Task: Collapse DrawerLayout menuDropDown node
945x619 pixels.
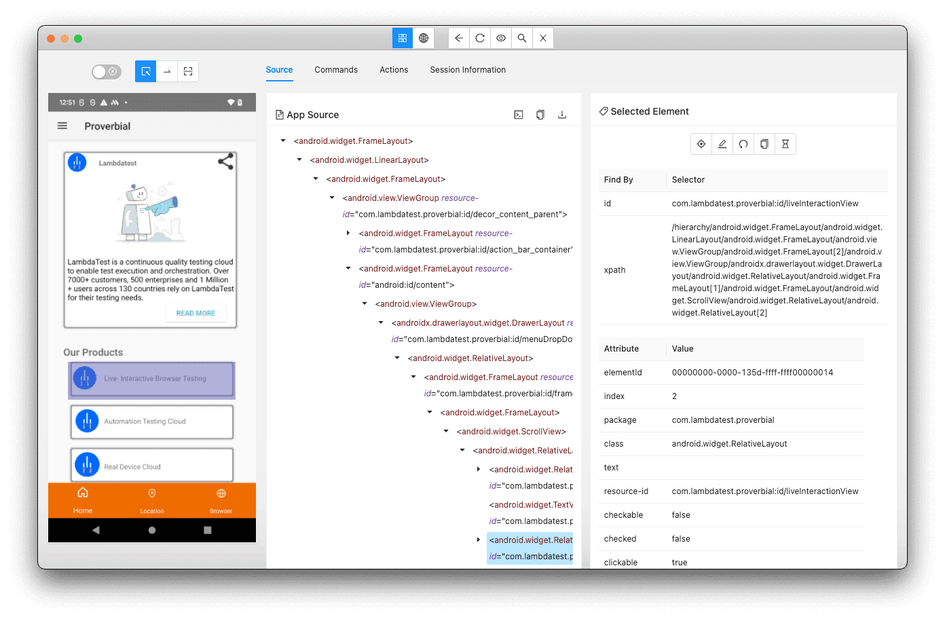Action: click(381, 323)
